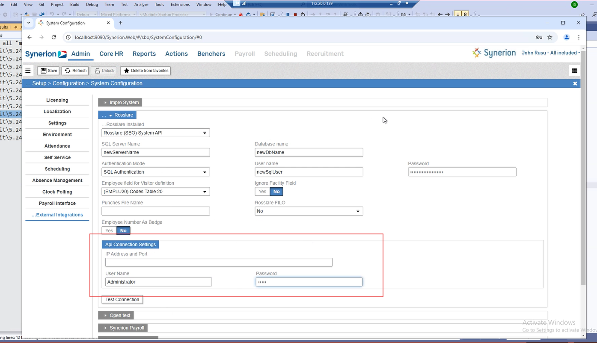
Task: Open the Admin tab
Action: 80,54
